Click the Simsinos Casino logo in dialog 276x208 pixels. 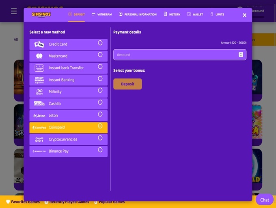[41, 15]
